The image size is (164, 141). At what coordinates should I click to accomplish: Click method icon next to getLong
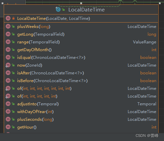(x=8, y=34)
